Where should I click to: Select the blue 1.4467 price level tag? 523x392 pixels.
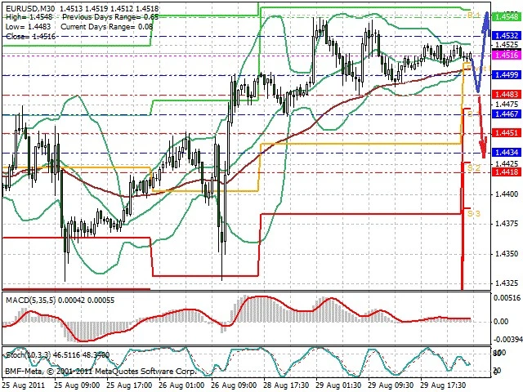(507, 115)
